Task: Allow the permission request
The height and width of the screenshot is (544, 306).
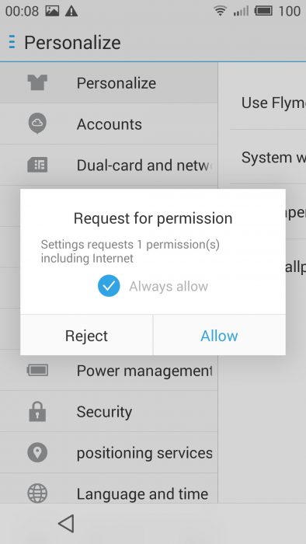Action: (219, 336)
